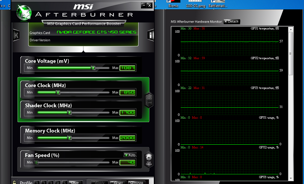Select the Core Clock value field showing 850
The width and height of the screenshot is (304, 184).
127,93
